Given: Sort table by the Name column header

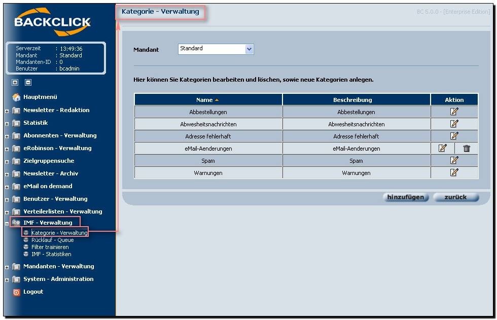Looking at the screenshot, I should (x=208, y=99).
